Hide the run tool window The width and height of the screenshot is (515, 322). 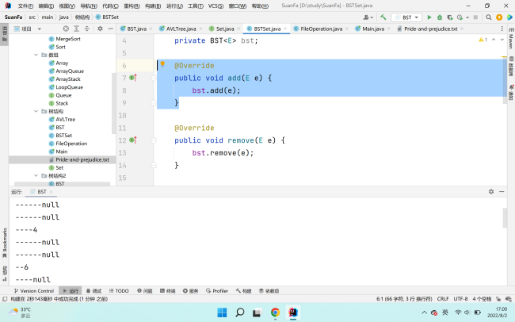(x=502, y=191)
